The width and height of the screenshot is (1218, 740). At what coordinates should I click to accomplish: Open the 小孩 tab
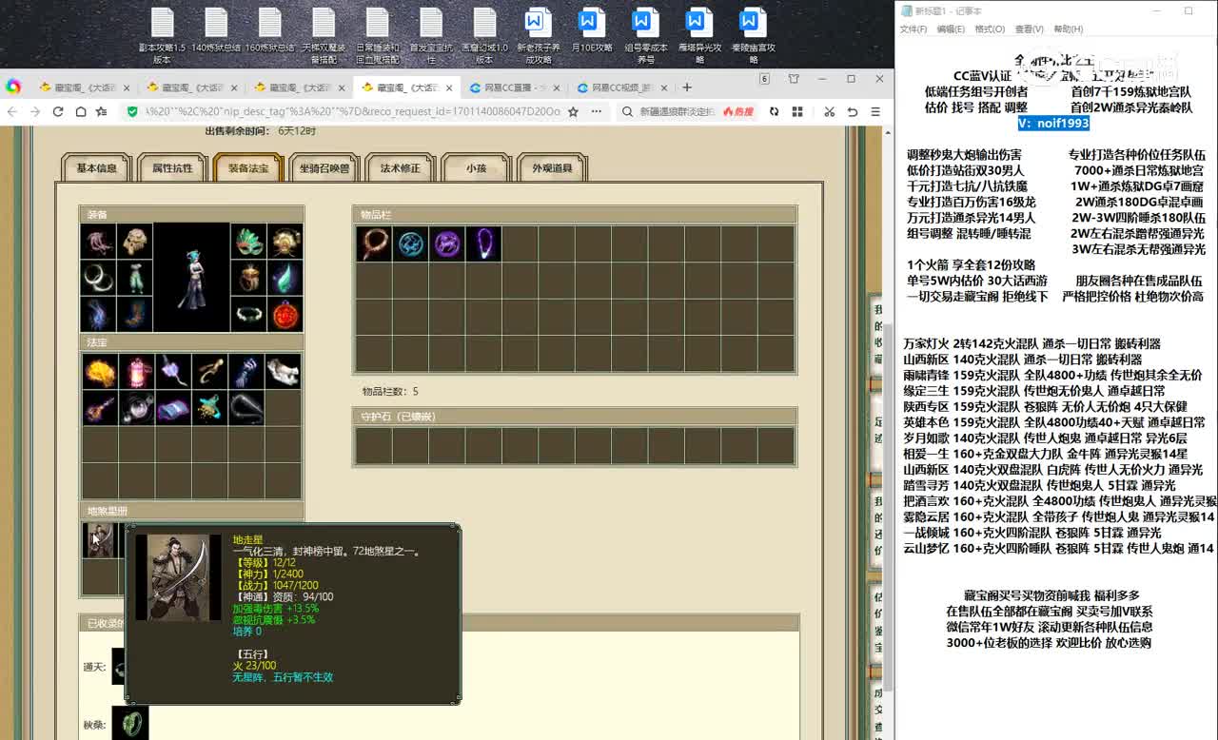click(476, 168)
